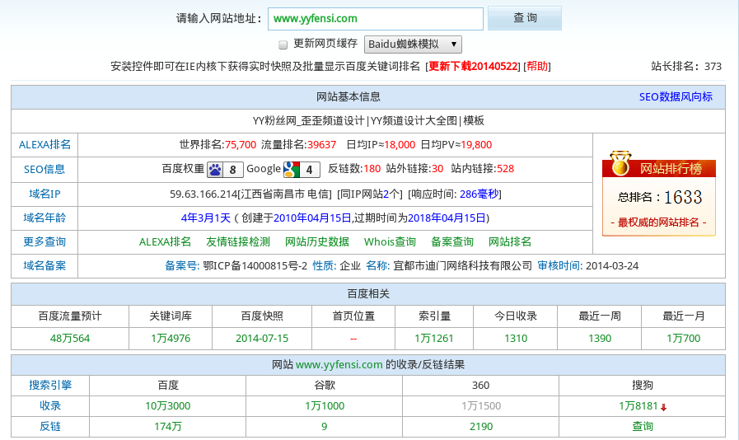
Task: Open the 备案查询 link
Action: [452, 242]
